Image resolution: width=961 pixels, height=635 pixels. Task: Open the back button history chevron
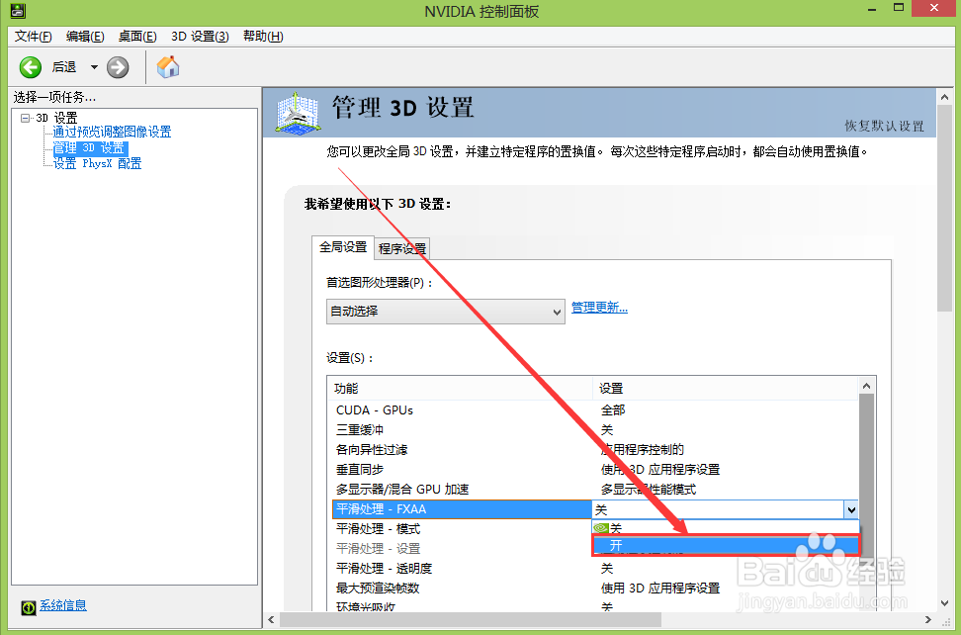95,67
